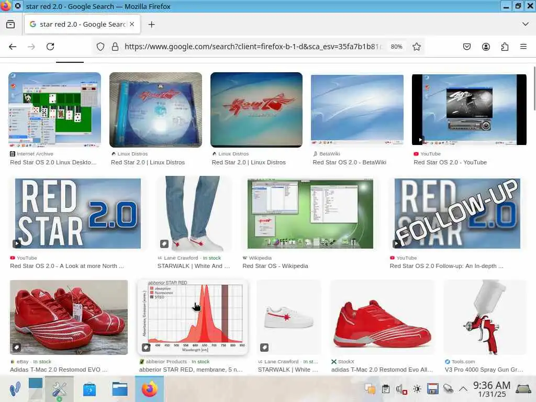
Task: Open a new tab with the plus button
Action: [x=151, y=24]
